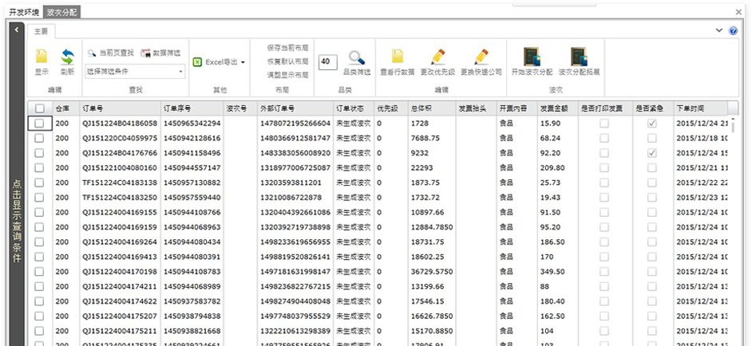This screenshot has height=346, width=752.
Task: Click invoice amount 349.50
Action: (x=552, y=272)
